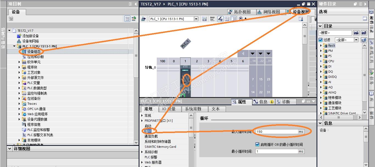Click the 在线备份 folder icon

coord(24,98)
